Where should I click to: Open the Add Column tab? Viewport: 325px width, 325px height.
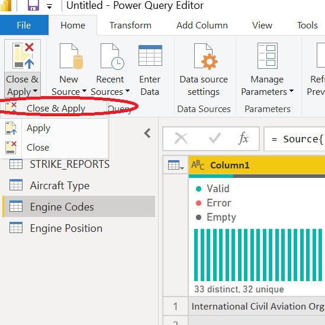click(x=202, y=26)
